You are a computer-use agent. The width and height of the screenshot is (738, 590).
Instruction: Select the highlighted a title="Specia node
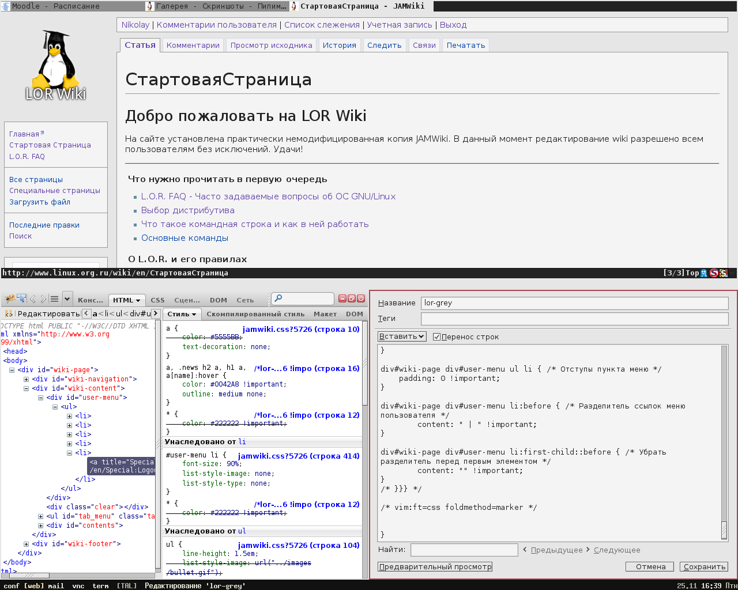click(x=121, y=466)
